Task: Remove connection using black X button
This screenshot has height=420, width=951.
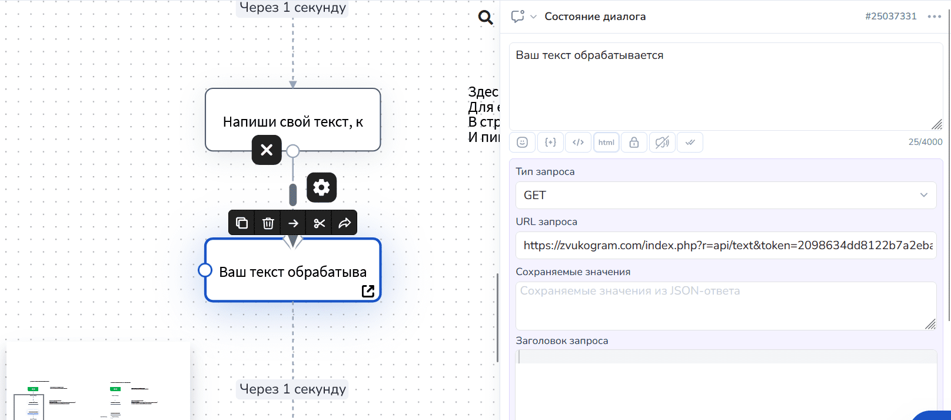Action: pos(267,150)
